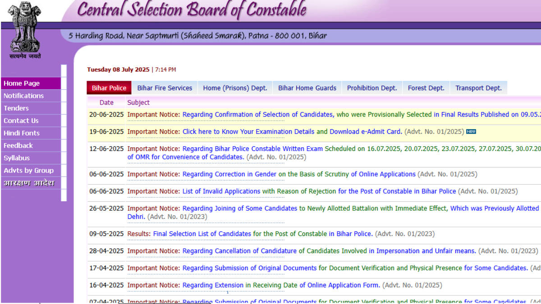This screenshot has width=541, height=304.
Task: Click the date 26-05-2025
Action: [x=106, y=208]
